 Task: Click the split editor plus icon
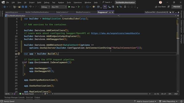pyautogui.click(x=178, y=16)
